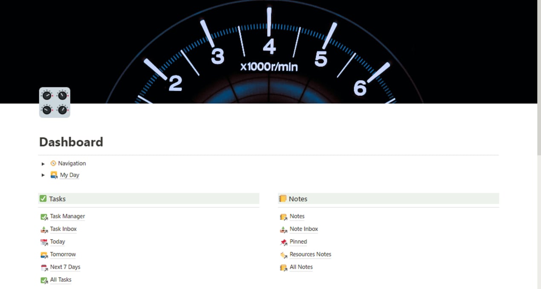Click the red pushpin Pinned icon
Screen dimensions: 541x289
click(284, 242)
